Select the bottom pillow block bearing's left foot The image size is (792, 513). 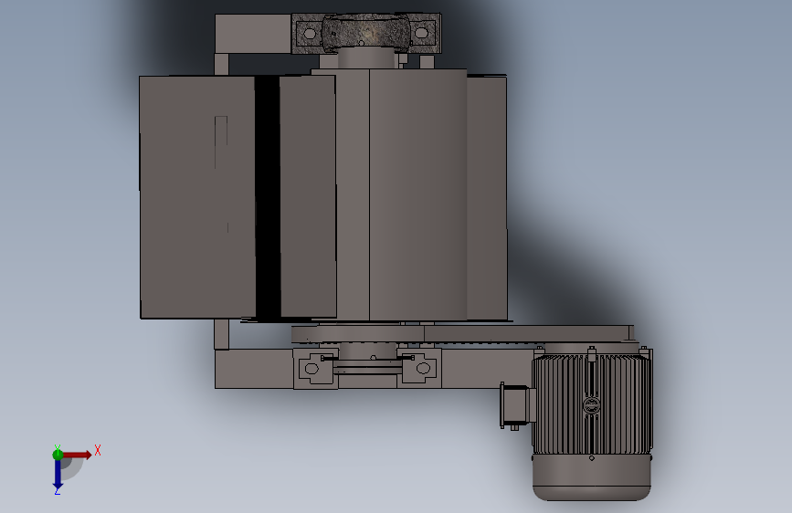point(316,369)
